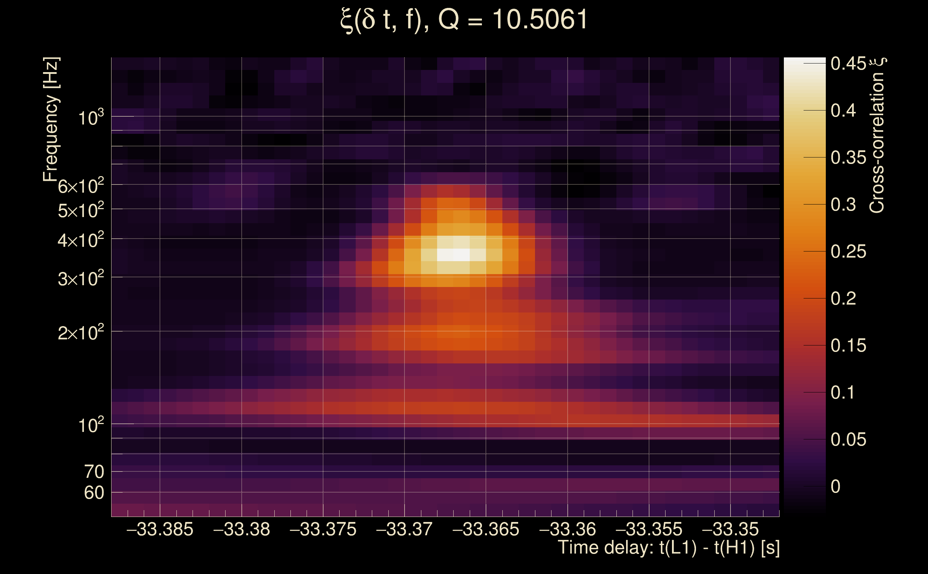Click the -33.375 x-axis tick label

[323, 529]
